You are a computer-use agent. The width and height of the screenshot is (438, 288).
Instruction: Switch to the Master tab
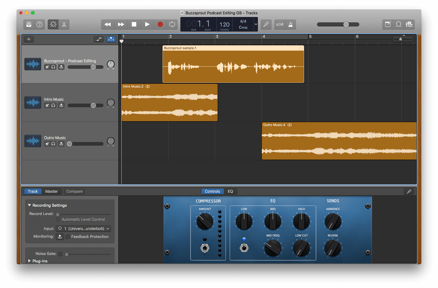point(51,191)
